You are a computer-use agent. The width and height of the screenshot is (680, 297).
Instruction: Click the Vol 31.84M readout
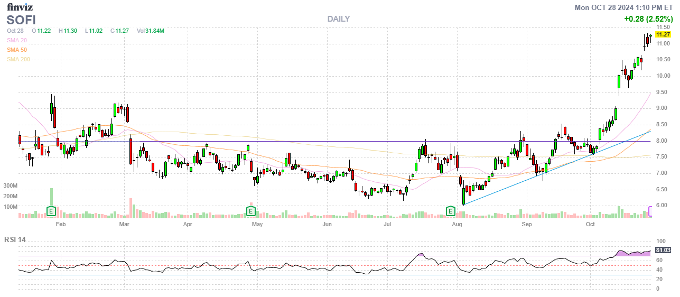point(150,31)
